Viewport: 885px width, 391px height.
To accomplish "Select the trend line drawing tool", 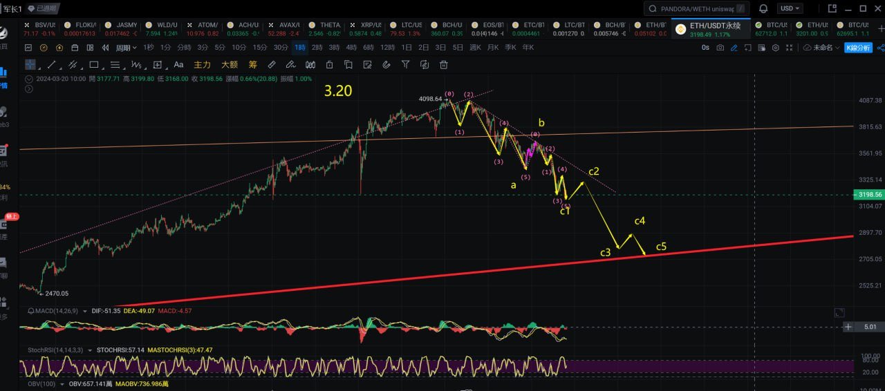I will (x=52, y=64).
